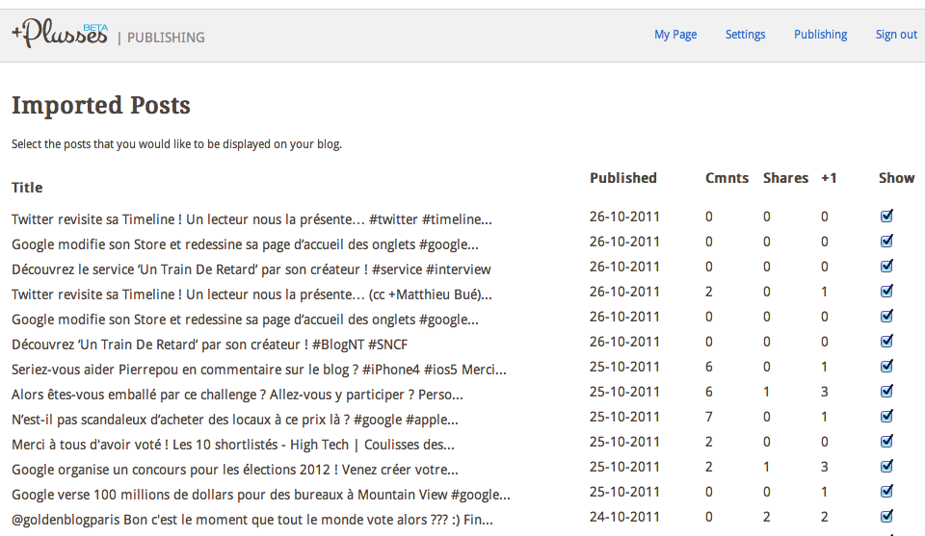Click the +1 column header
Image resolution: width=925 pixels, height=536 pixels.
829,178
